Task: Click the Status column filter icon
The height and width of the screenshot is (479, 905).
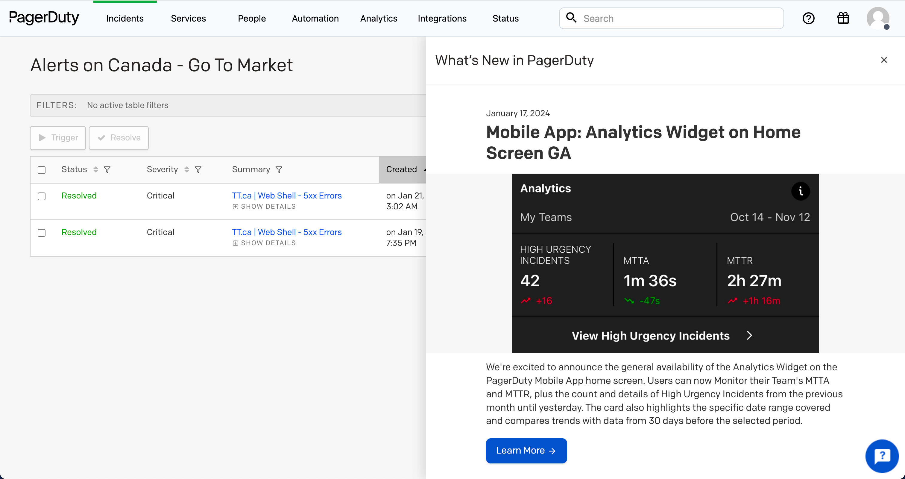Action: click(107, 170)
